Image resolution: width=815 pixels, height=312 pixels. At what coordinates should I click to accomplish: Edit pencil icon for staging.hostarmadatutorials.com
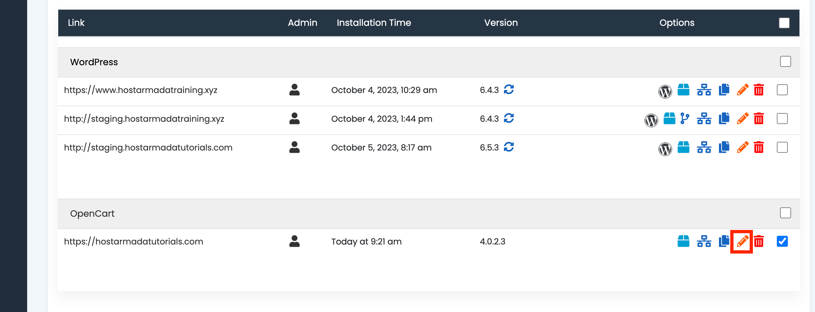[743, 147]
